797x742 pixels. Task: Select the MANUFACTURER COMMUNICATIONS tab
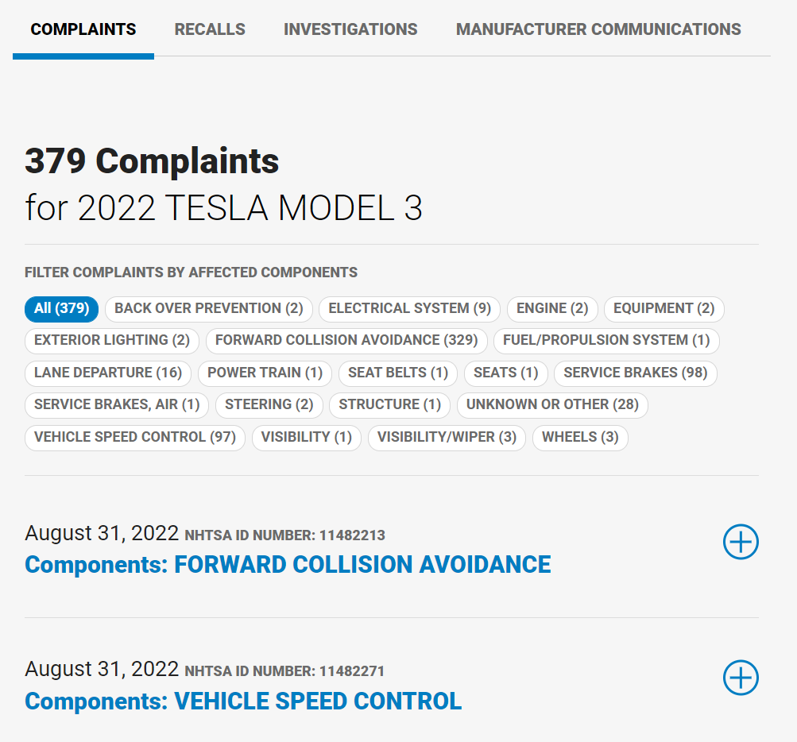598,29
